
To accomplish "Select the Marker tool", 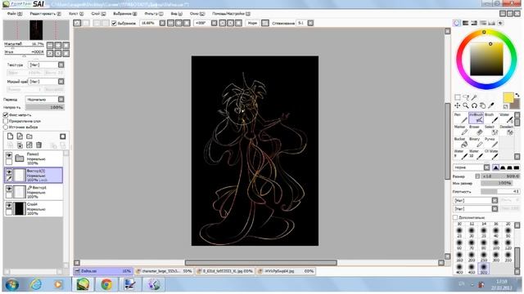I will [x=460, y=131].
